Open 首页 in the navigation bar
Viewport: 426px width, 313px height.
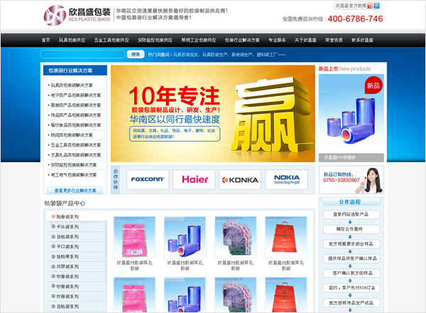(x=46, y=41)
